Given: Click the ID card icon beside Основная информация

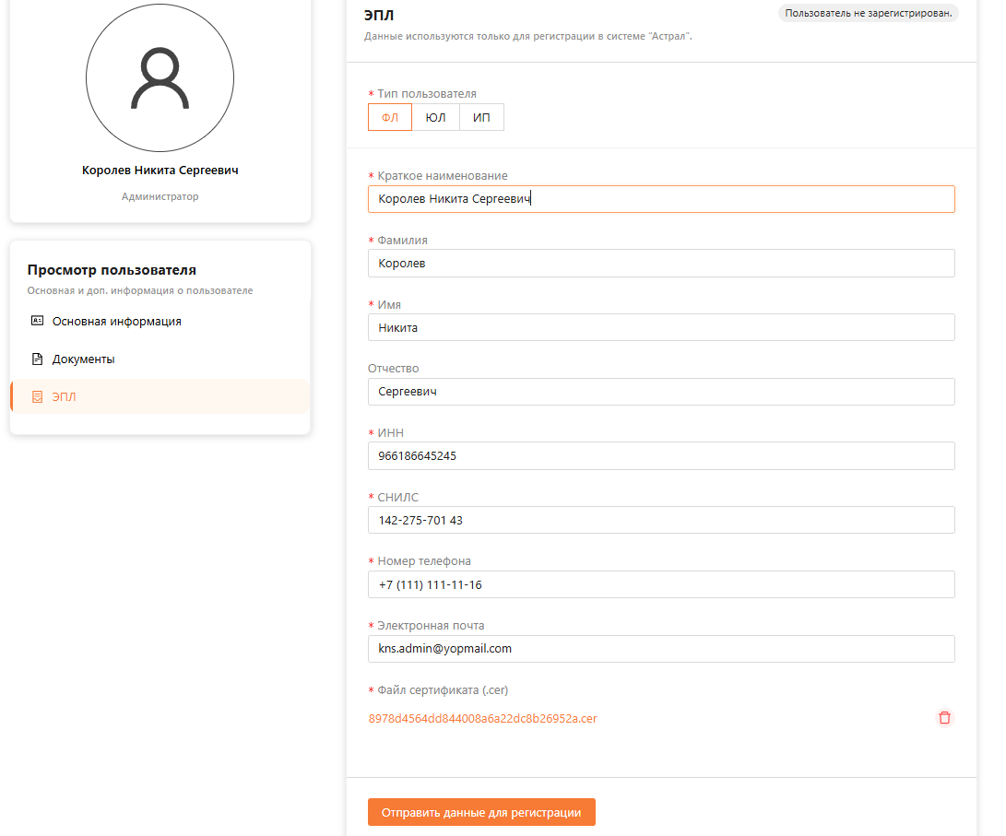Looking at the screenshot, I should pos(38,321).
